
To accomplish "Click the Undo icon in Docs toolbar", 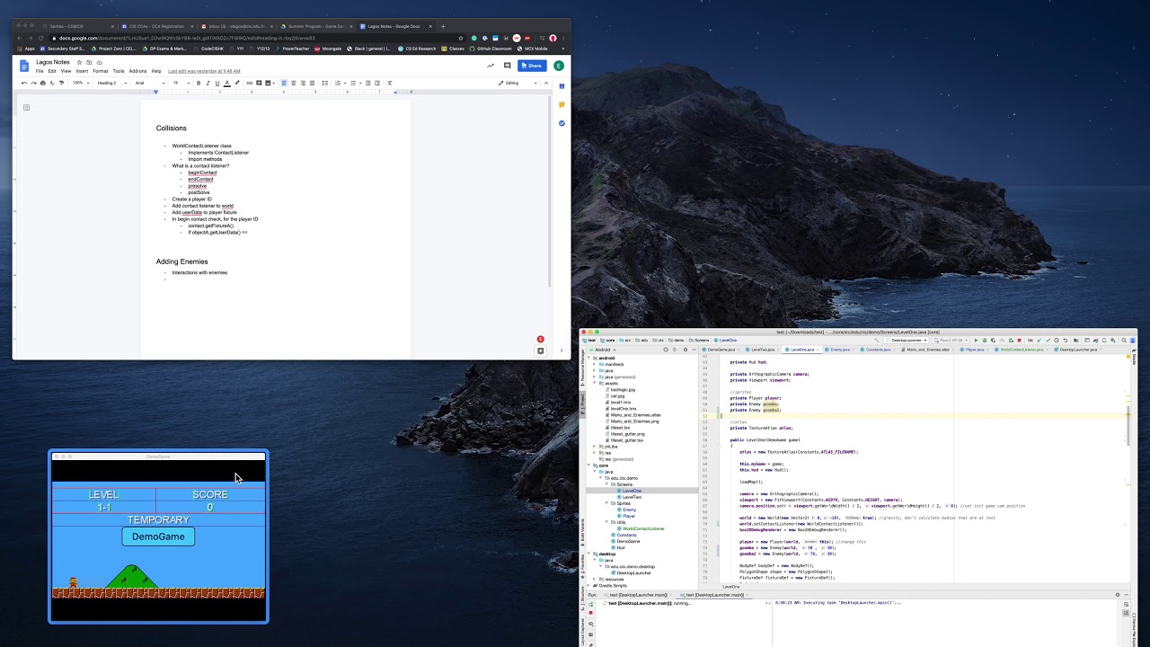I will point(24,83).
